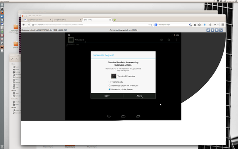Click the first noVNC toolbar button
This screenshot has width=238, height=149.
click(208, 30)
